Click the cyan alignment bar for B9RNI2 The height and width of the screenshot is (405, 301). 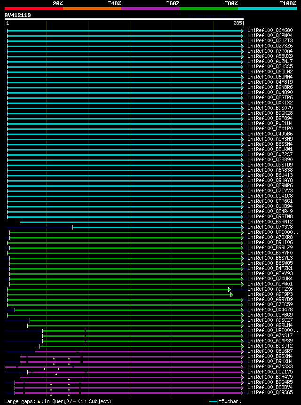[x=131, y=222]
